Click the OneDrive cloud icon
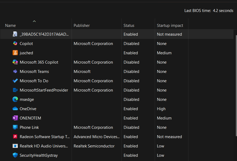237x161 pixels. (x=15, y=109)
